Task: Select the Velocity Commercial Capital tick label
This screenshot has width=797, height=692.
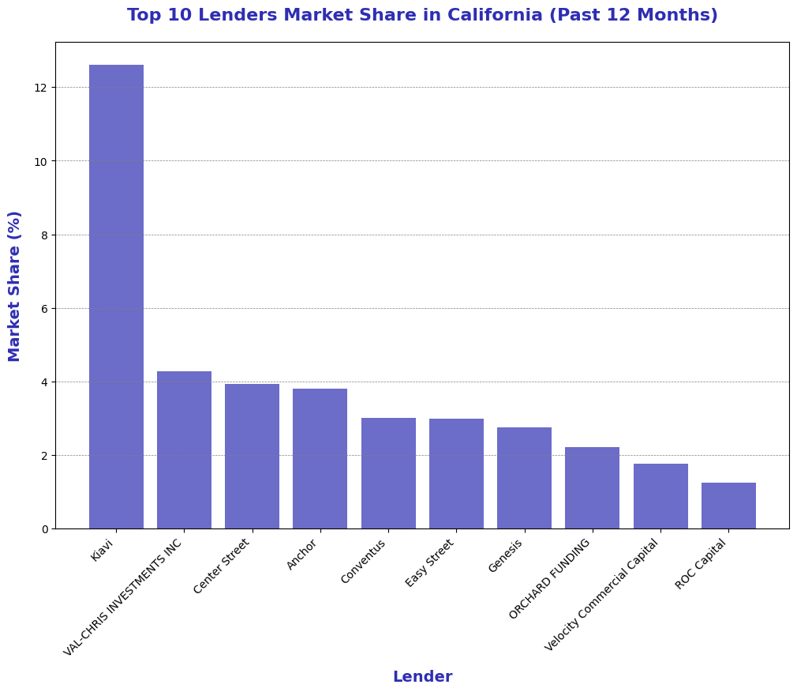Action: [x=601, y=596]
